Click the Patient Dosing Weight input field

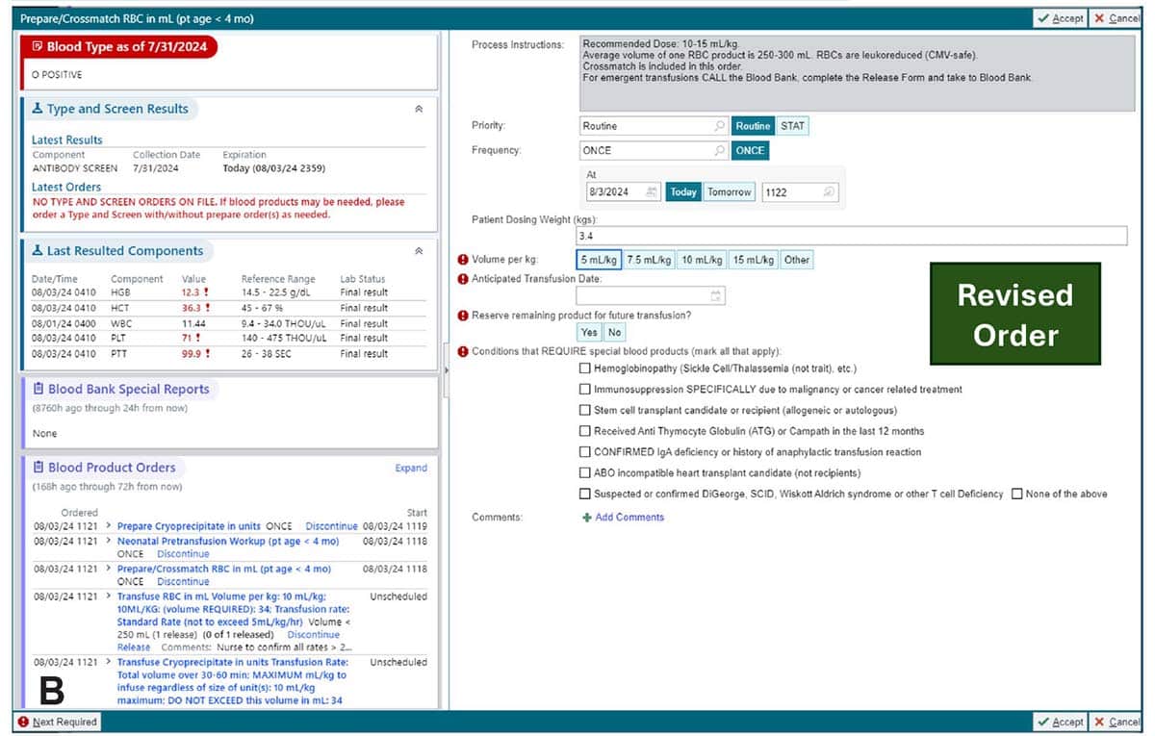(851, 236)
